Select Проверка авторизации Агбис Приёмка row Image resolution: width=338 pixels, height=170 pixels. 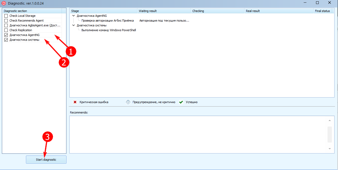coord(107,21)
